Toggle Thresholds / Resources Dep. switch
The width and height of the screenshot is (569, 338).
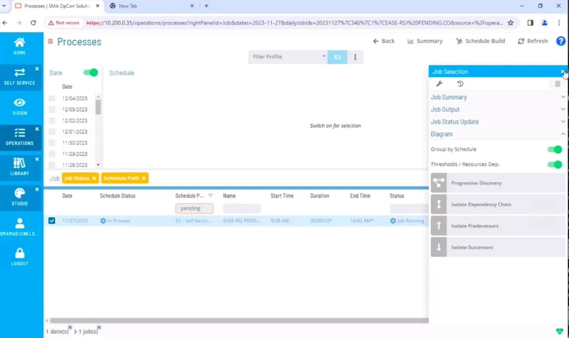tap(555, 164)
